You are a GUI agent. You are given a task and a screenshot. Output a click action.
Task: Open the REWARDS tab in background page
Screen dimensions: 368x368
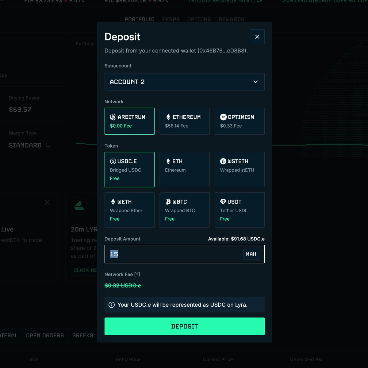pyautogui.click(x=231, y=19)
